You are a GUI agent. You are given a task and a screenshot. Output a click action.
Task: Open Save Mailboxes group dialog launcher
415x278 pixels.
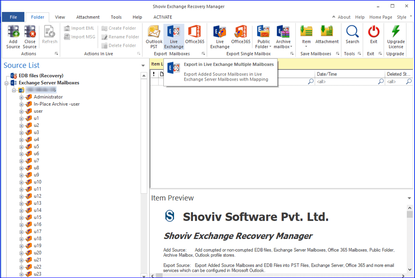click(x=338, y=54)
